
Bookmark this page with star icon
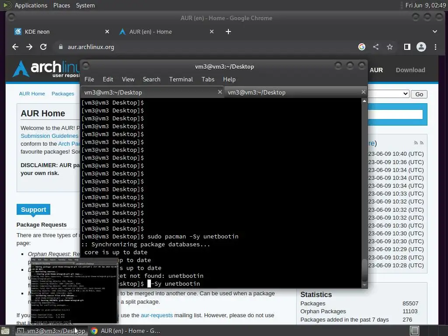[390, 47]
